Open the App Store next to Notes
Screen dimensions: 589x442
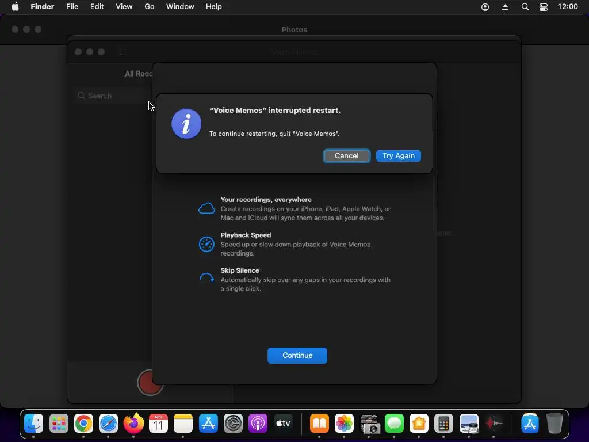208,424
